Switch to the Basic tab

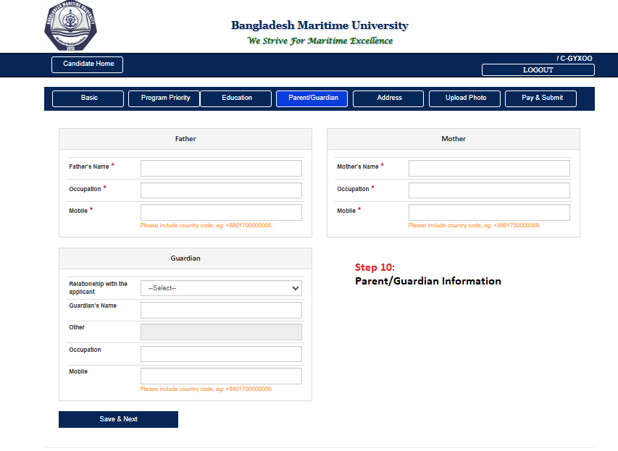88,98
